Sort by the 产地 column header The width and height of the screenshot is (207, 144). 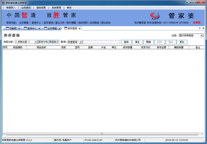(103, 47)
